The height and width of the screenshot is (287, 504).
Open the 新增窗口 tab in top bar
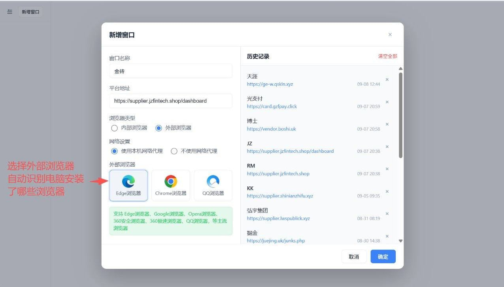(x=30, y=12)
